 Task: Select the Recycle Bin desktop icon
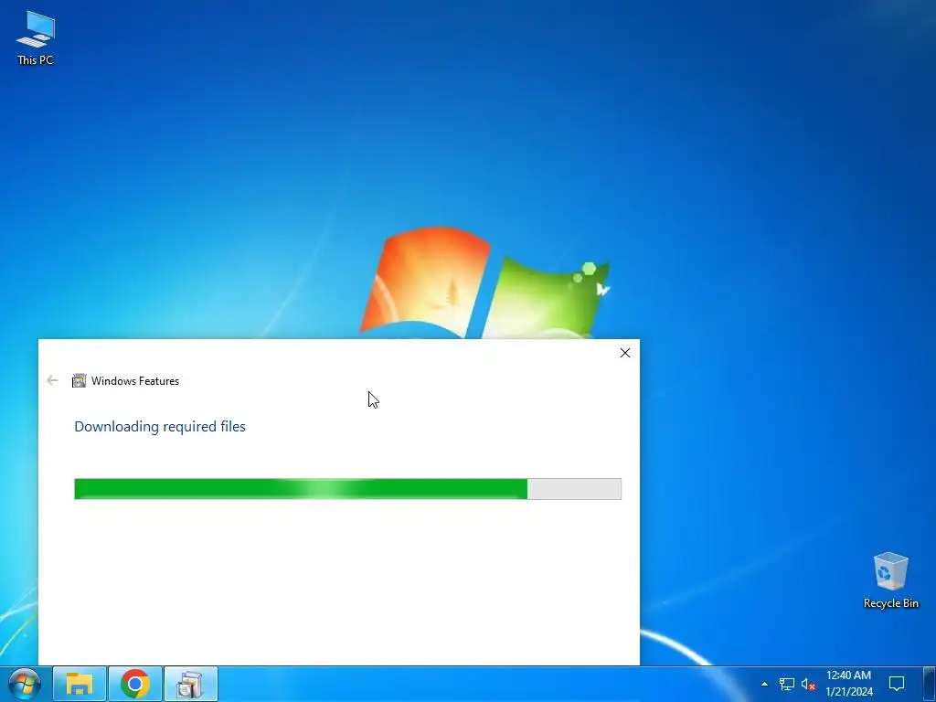point(890,580)
